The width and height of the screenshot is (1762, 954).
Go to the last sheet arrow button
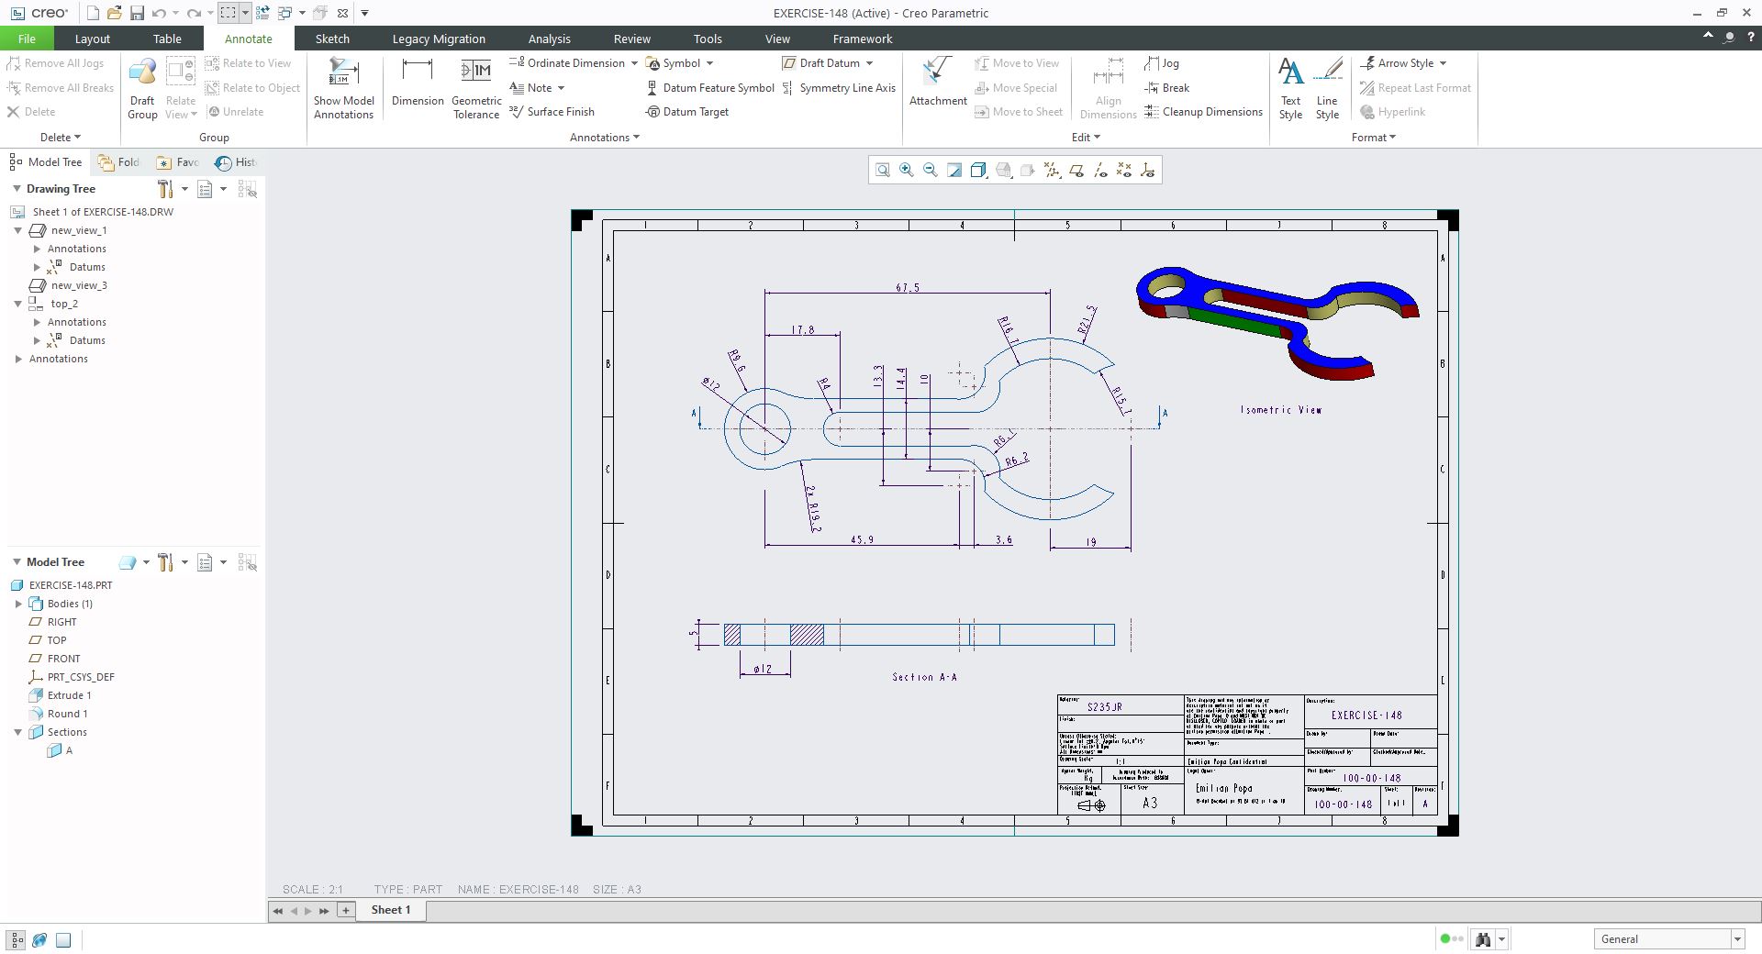(324, 911)
